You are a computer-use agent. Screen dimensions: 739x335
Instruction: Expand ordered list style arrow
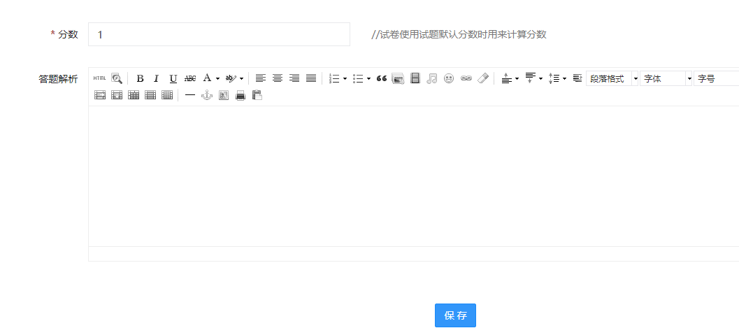pyautogui.click(x=345, y=79)
